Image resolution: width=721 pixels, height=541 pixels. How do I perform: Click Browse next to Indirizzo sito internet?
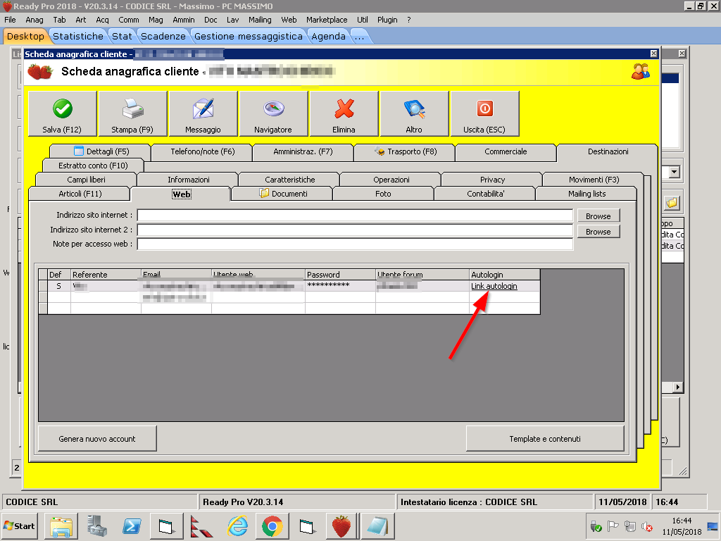click(598, 216)
